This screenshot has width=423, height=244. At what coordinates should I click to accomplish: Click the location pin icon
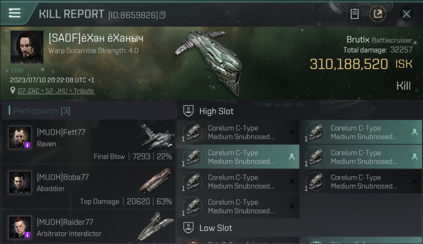pyautogui.click(x=13, y=91)
